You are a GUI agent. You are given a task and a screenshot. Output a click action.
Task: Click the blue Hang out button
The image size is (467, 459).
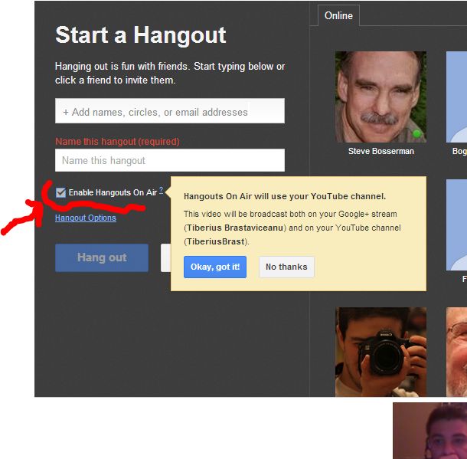pyautogui.click(x=102, y=257)
